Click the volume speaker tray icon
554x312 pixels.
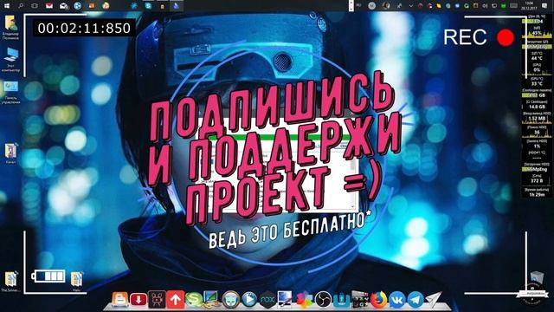(x=485, y=6)
